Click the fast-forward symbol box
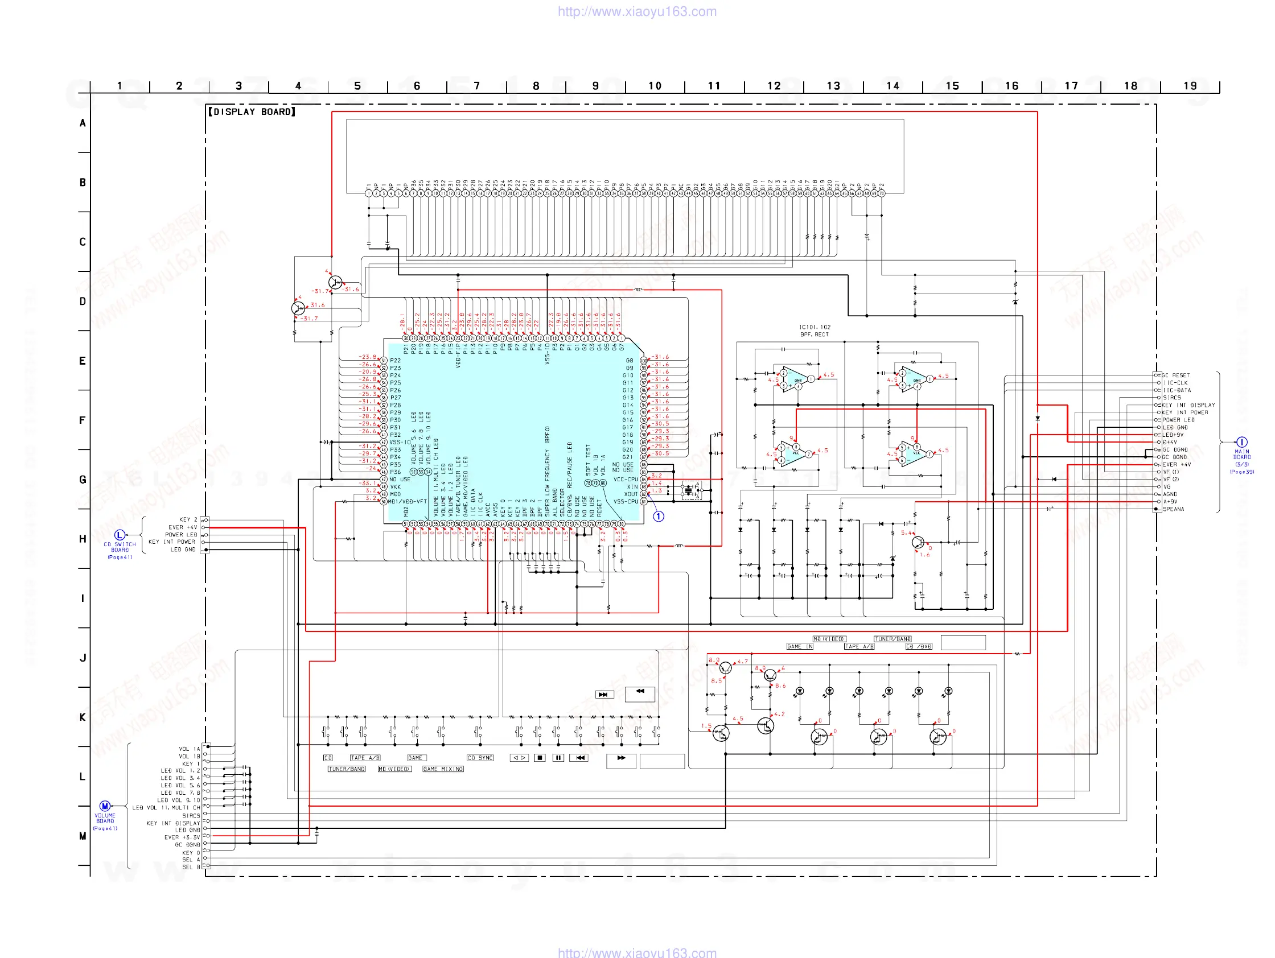1275x958 pixels. (621, 758)
